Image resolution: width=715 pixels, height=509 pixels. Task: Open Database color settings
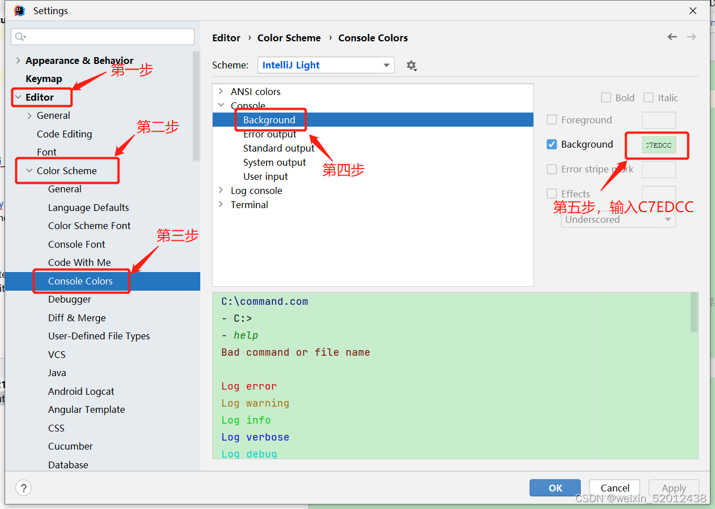[x=68, y=465]
